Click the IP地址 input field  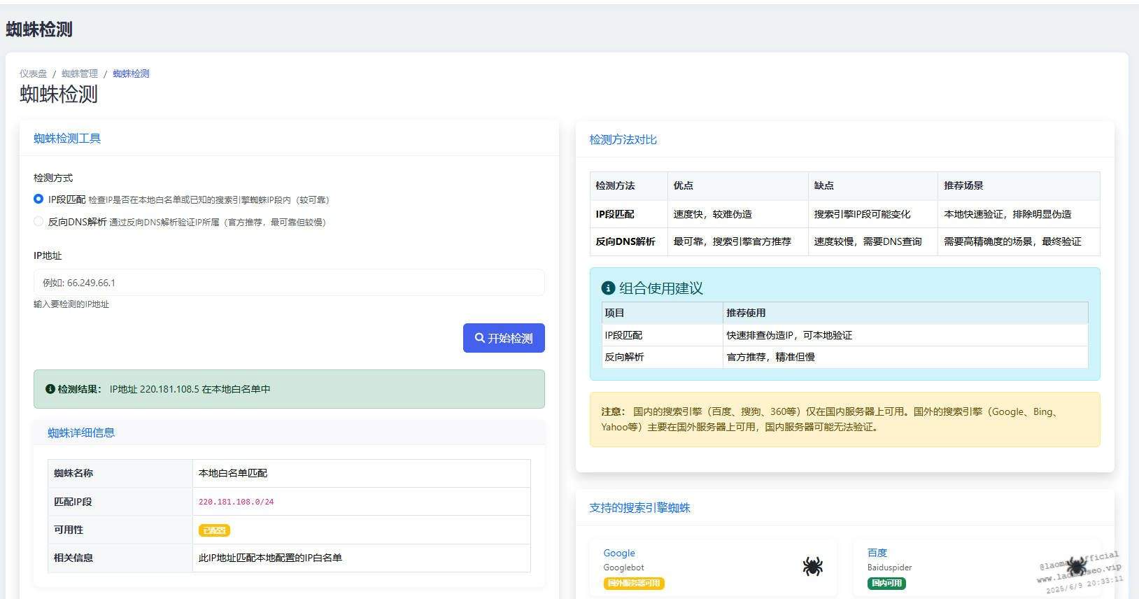[289, 283]
